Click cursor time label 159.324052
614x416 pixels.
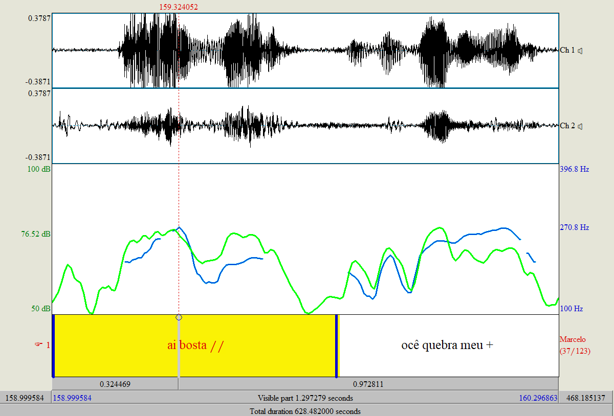[179, 7]
